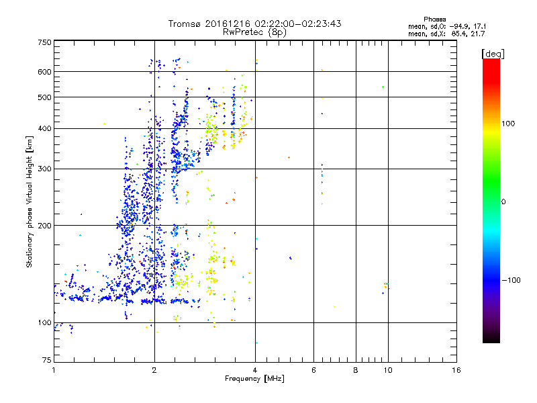Click the x-axis "10" MHz tick label
The height and width of the screenshot is (403, 537).
[388, 370]
